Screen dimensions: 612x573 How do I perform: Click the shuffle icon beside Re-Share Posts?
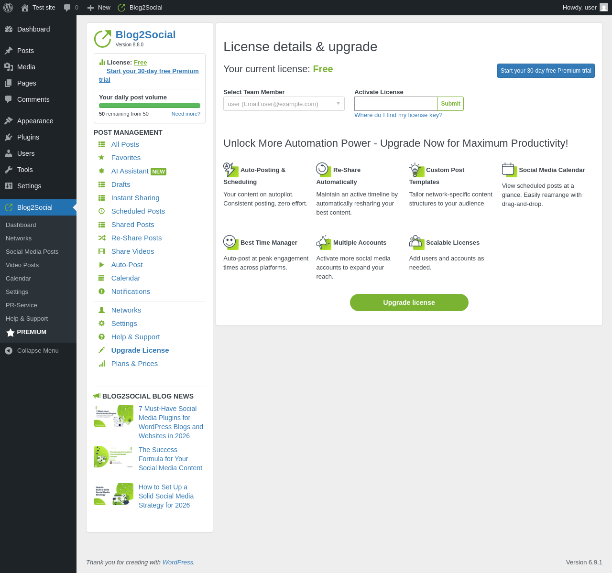pyautogui.click(x=101, y=238)
